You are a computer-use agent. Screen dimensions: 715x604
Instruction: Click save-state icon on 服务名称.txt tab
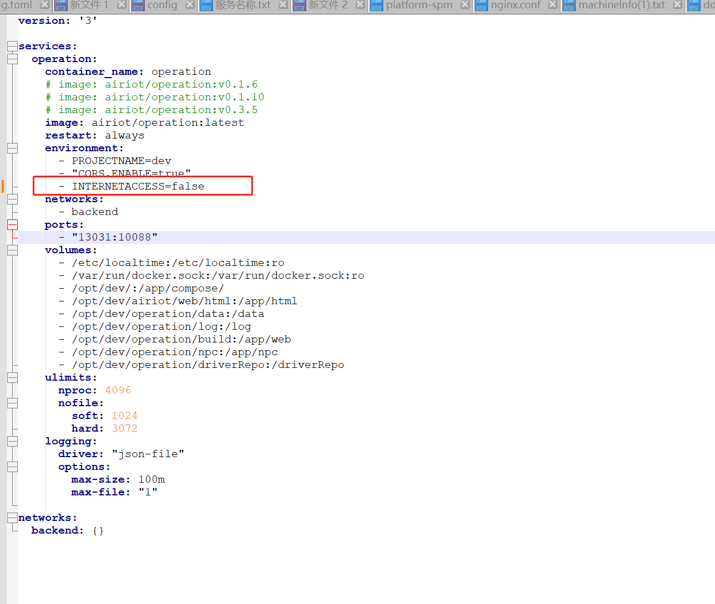click(x=206, y=6)
